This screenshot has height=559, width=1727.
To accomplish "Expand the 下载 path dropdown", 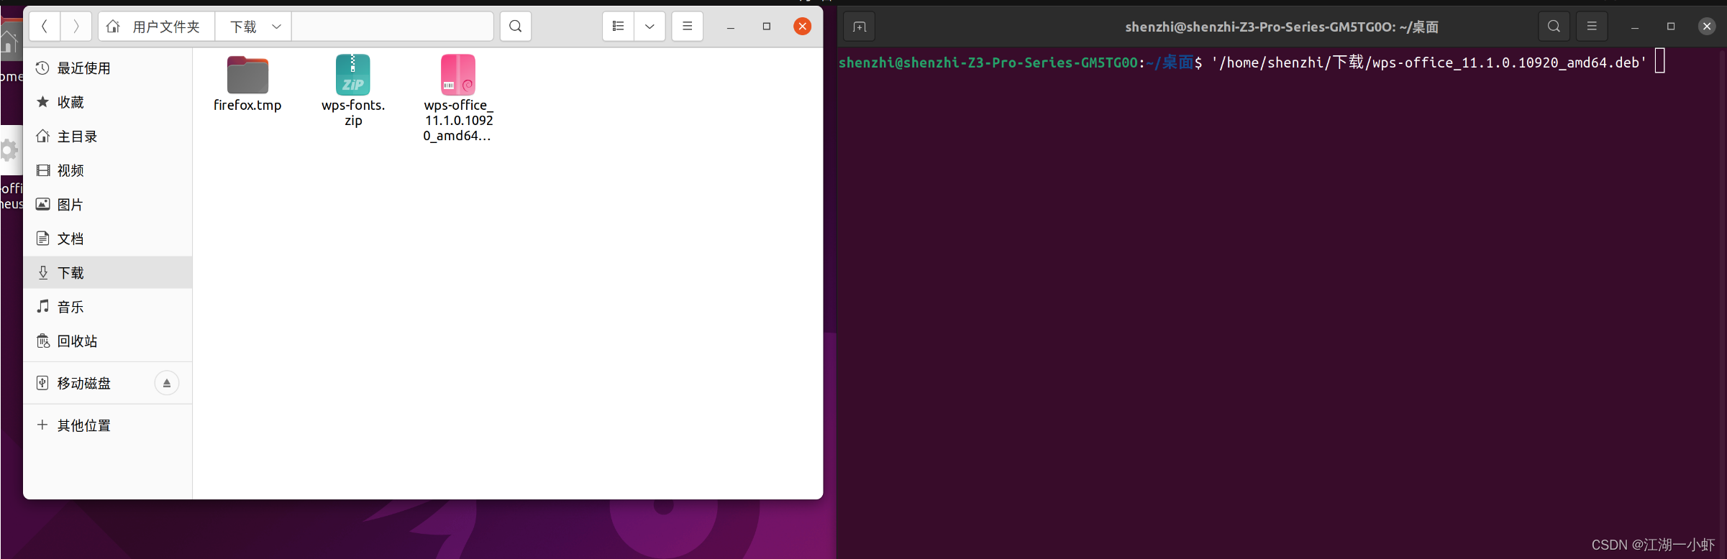I will coord(276,27).
